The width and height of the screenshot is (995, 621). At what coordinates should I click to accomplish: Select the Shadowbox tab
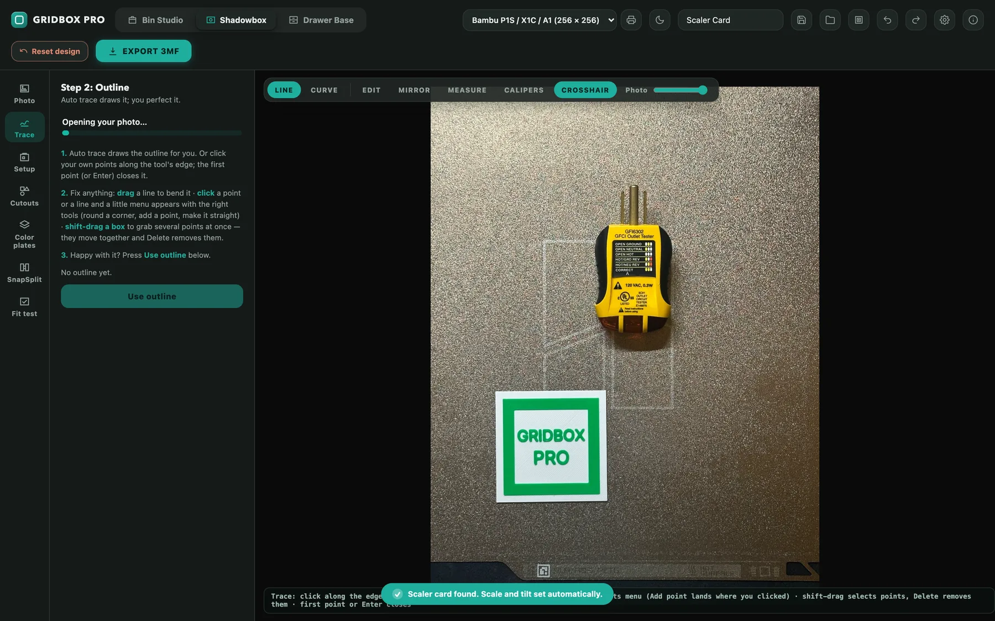coord(237,20)
